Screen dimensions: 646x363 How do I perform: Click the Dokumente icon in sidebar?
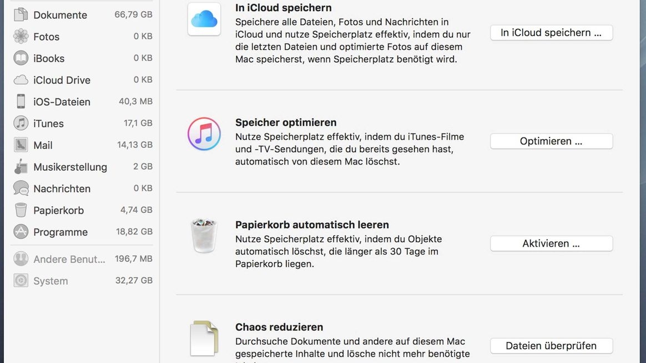tap(21, 15)
